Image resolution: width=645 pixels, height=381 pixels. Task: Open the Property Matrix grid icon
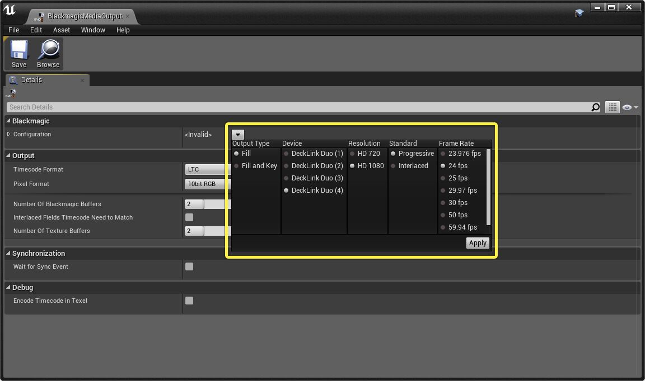(612, 107)
